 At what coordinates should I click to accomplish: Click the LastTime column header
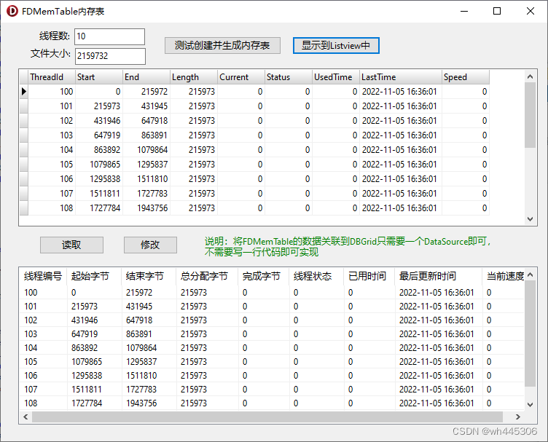click(x=401, y=77)
